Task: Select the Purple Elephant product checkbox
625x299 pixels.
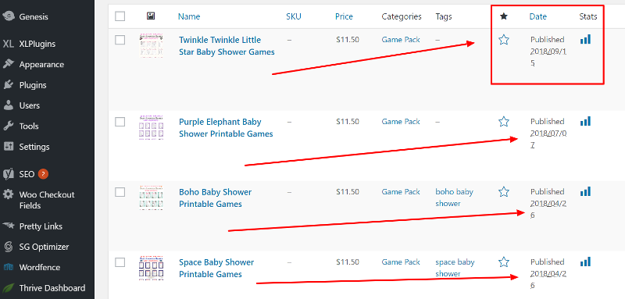Action: [x=120, y=122]
